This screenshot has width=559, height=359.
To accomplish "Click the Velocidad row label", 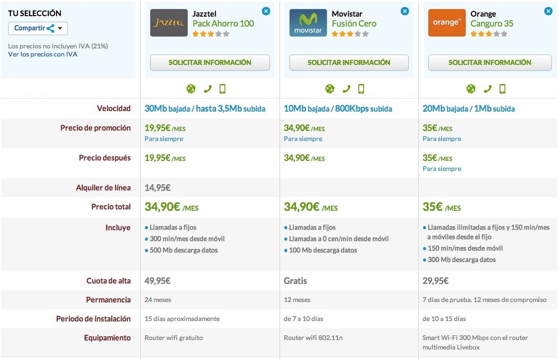I will 113,109.
